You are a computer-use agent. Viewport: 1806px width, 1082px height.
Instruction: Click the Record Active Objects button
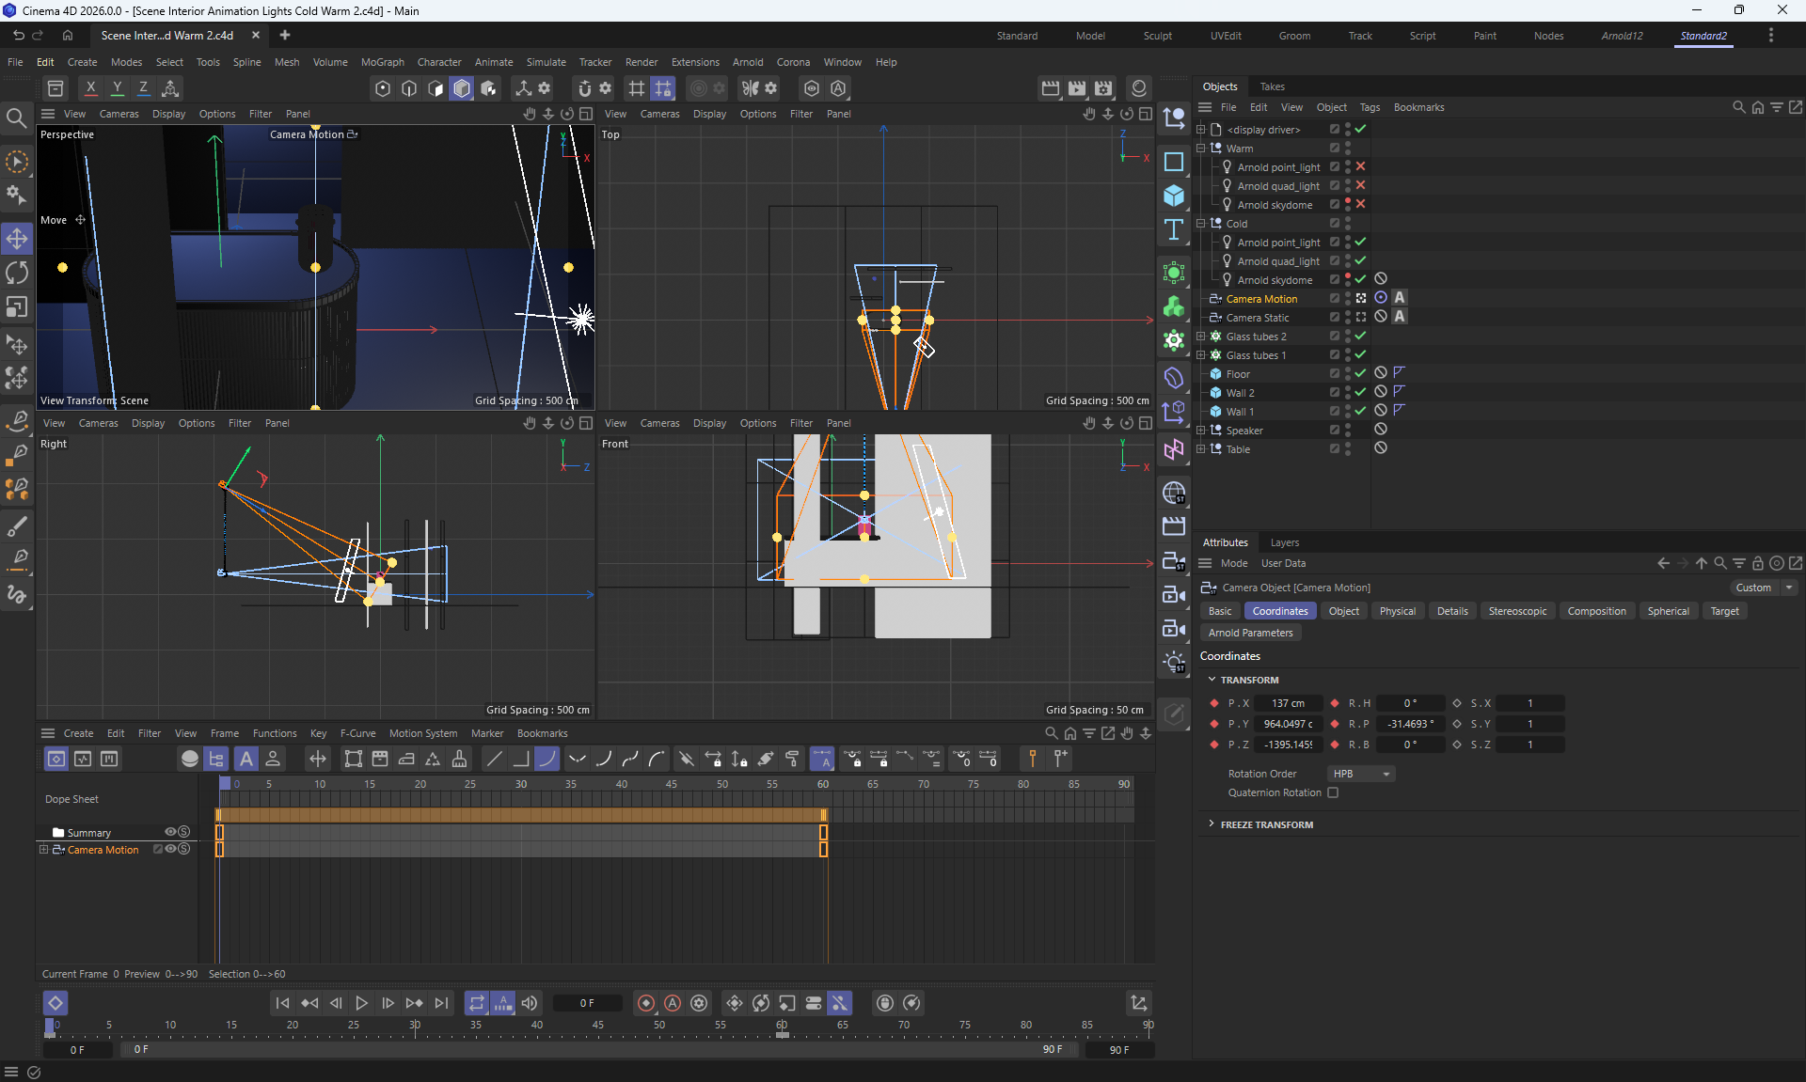646,1003
